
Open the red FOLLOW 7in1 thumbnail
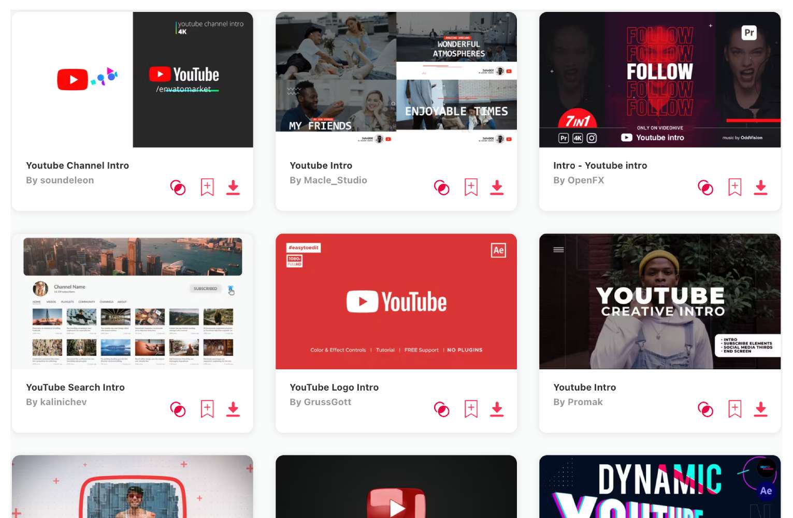(x=660, y=80)
